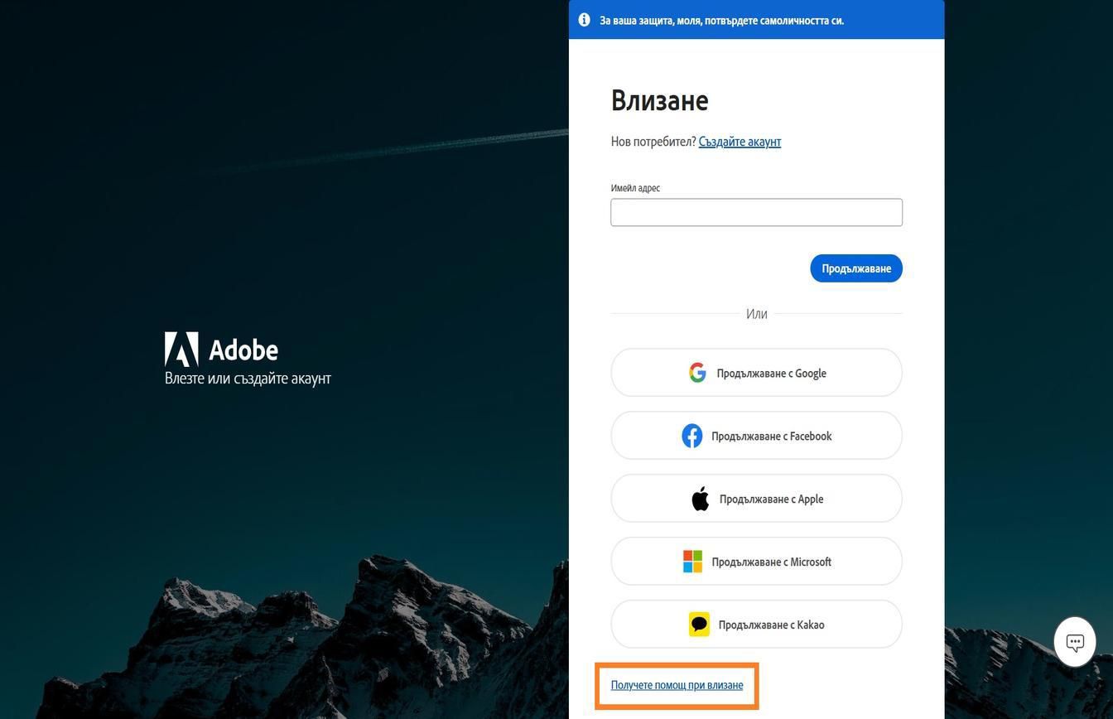The image size is (1113, 719).
Task: Click the "Имейл адрес" field label
Action: pyautogui.click(x=635, y=188)
